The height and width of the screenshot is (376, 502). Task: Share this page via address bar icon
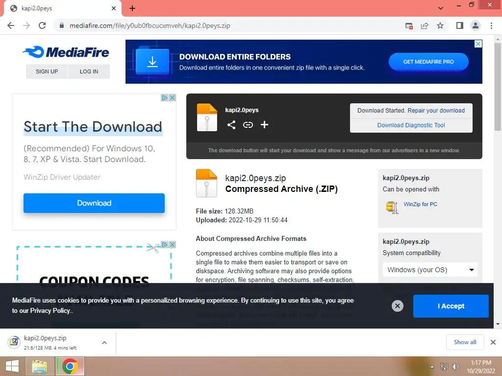[x=425, y=26]
